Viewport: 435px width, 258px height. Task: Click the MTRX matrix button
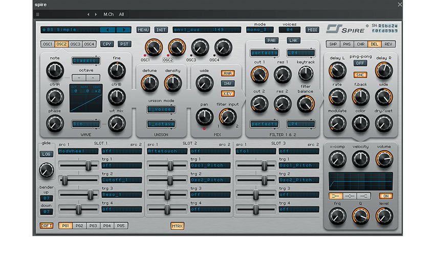pyautogui.click(x=177, y=226)
